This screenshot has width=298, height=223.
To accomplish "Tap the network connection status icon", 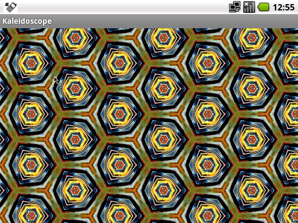I will pyautogui.click(x=235, y=7).
